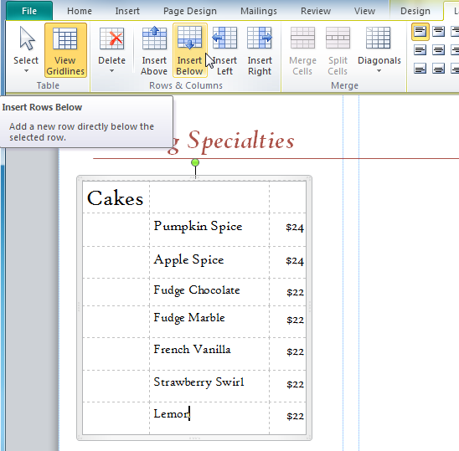
Task: Select Align Top Left alignment icon
Action: [420, 31]
